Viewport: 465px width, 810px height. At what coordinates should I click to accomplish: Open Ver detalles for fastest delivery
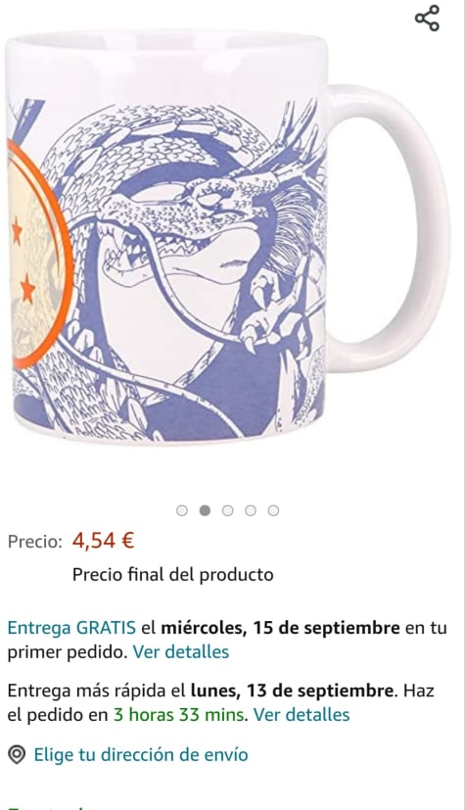point(302,715)
